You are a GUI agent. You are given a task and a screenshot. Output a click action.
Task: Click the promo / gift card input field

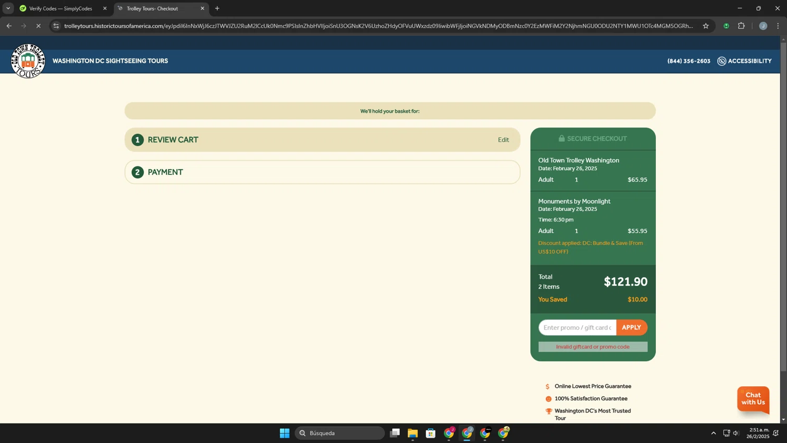pyautogui.click(x=577, y=328)
